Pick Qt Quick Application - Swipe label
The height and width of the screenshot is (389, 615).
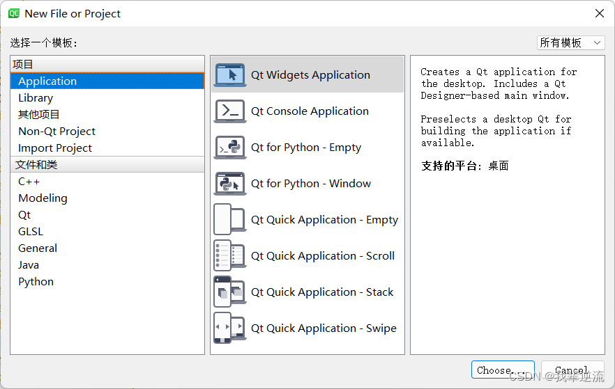(x=324, y=328)
